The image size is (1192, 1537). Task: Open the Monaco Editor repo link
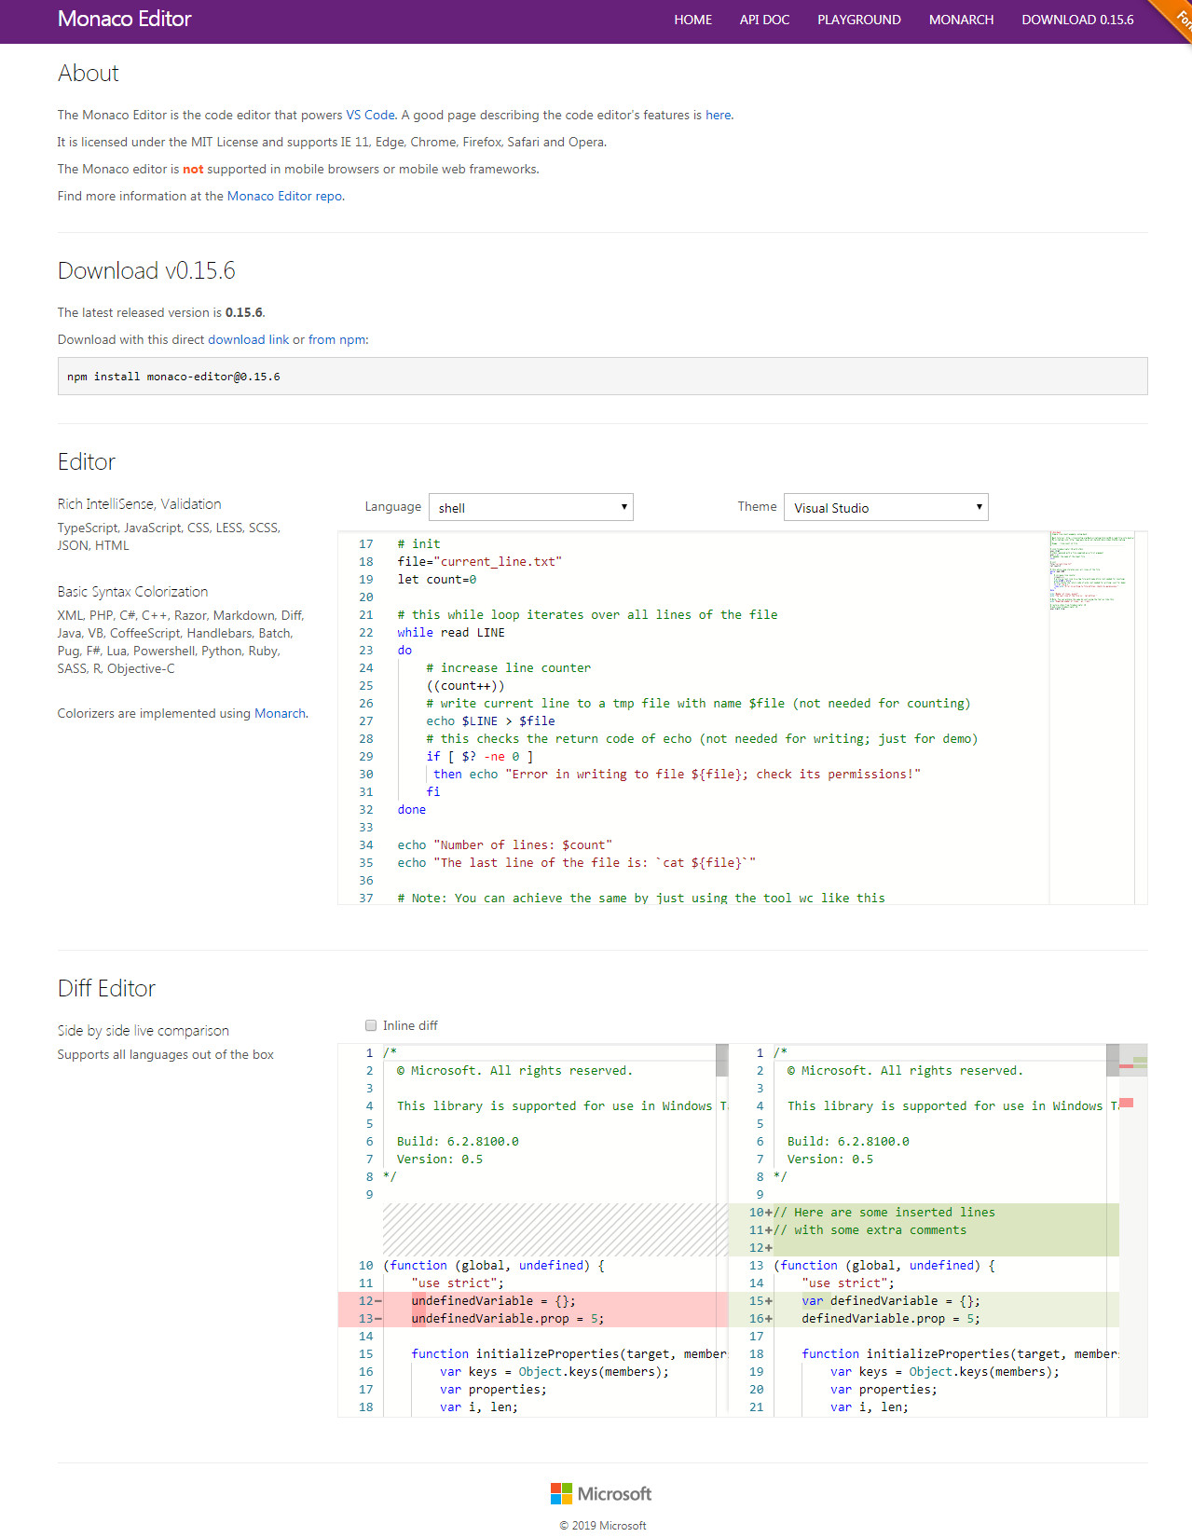284,196
